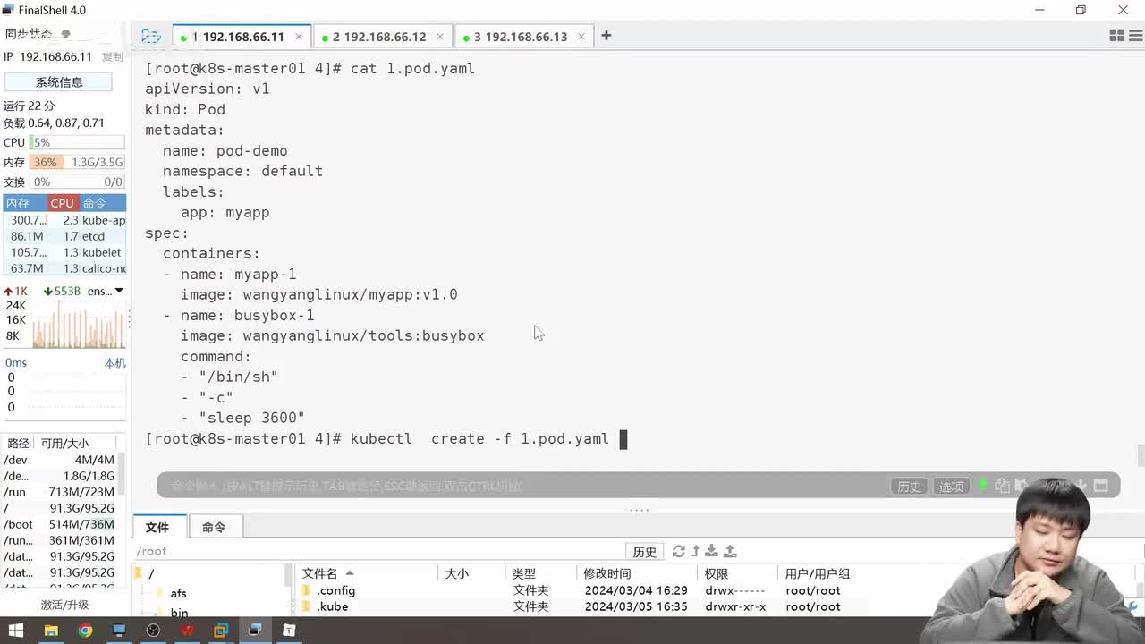The height and width of the screenshot is (644, 1145).
Task: Switch to the 命令 tab
Action: (x=214, y=527)
